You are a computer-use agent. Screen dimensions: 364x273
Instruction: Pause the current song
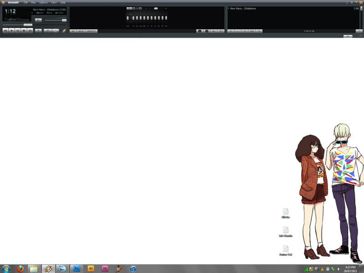(18, 31)
